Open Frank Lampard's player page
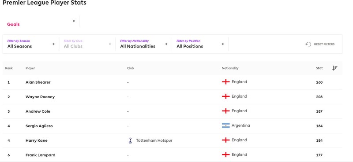This screenshot has width=353, height=162. pyautogui.click(x=40, y=155)
